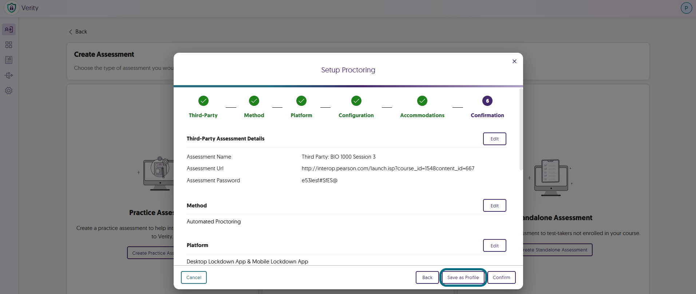Click the Third Party: BIO 1000 Session 3 name
Image resolution: width=696 pixels, height=294 pixels.
click(339, 157)
